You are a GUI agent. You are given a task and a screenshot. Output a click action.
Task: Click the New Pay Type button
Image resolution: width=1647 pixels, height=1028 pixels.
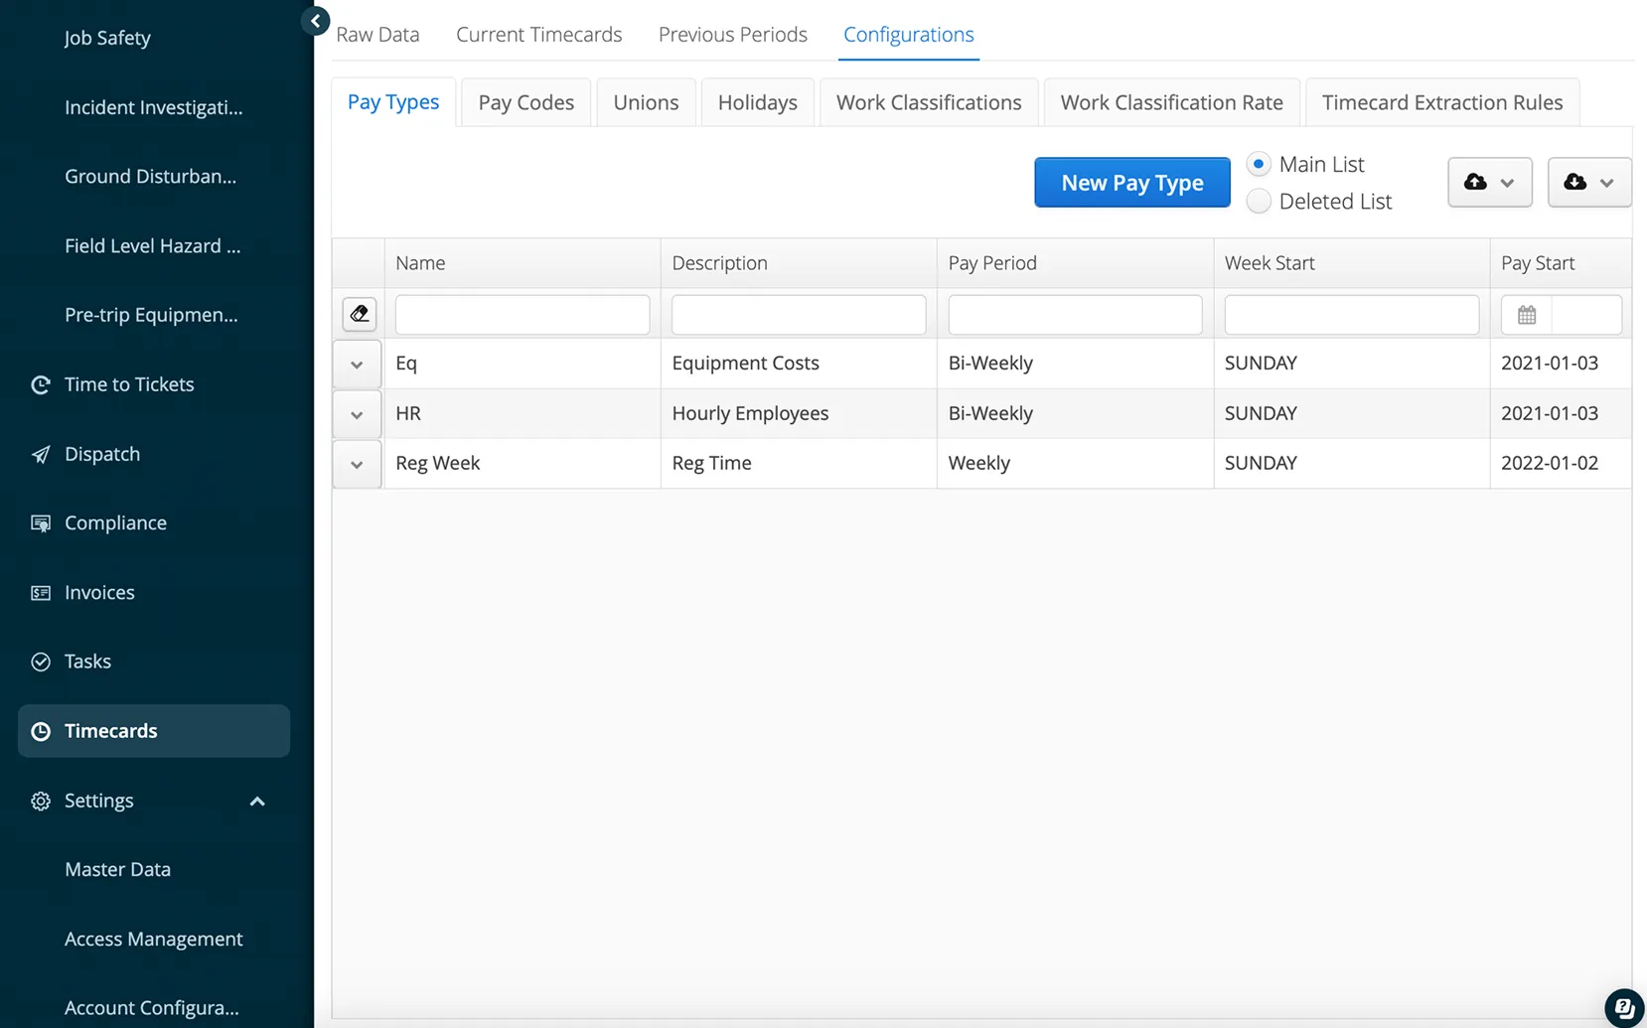pos(1131,182)
